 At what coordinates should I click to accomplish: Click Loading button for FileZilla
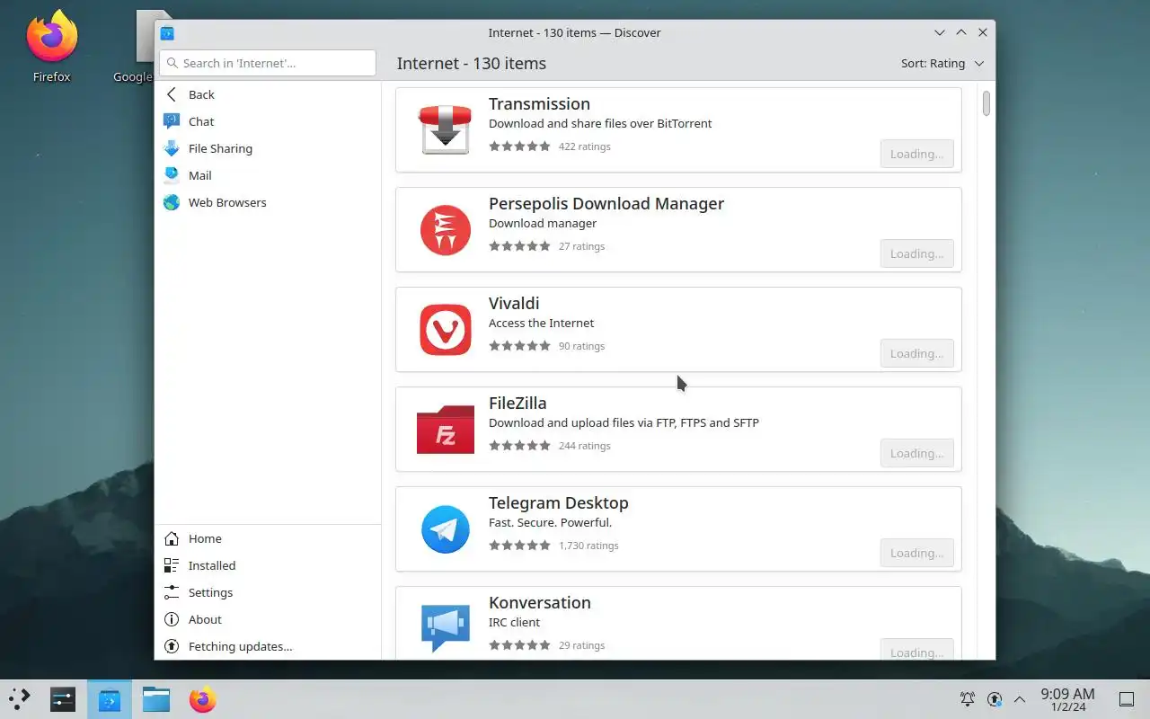click(916, 453)
